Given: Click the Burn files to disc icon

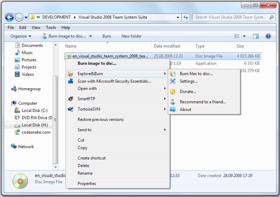Looking at the screenshot, I should [x=173, y=74].
